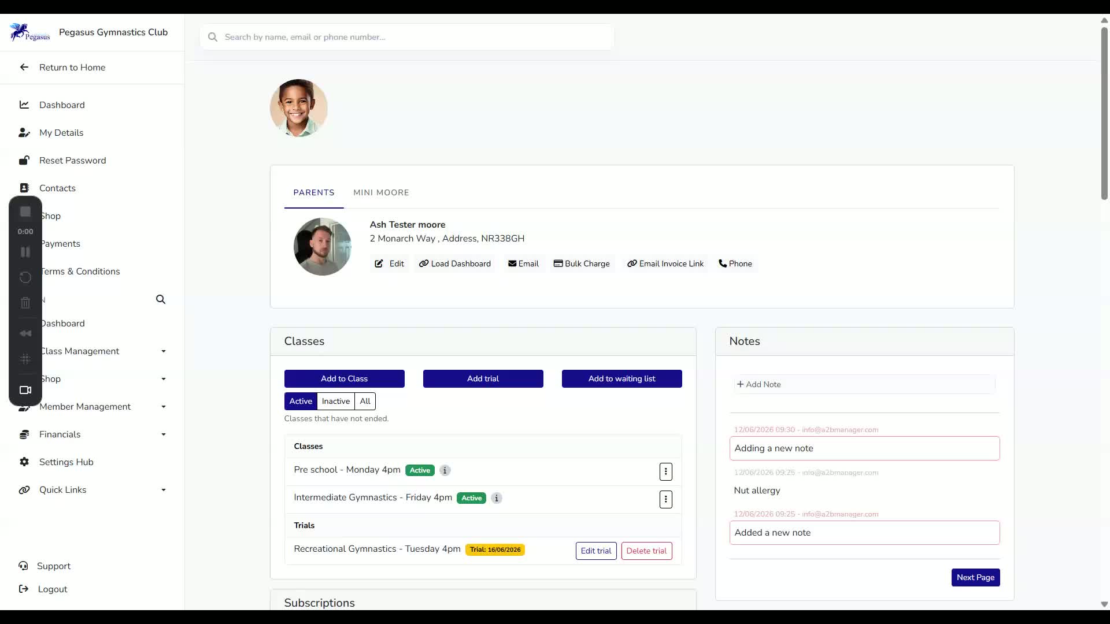Click the recorder effects grid icon
The width and height of the screenshot is (1110, 624).
point(25,359)
